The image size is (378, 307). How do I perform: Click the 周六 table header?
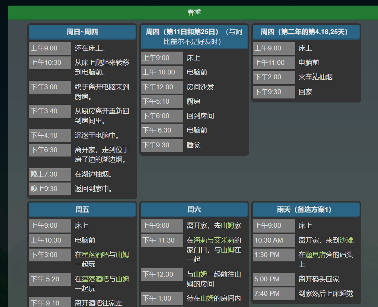click(194, 209)
